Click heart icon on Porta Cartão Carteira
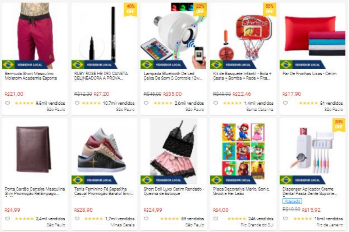 pyautogui.click(x=8, y=219)
